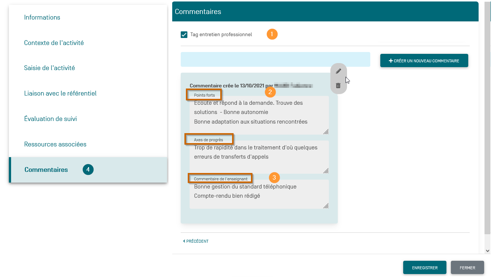The height and width of the screenshot is (277, 493).
Task: Select the Commentaires sidebar item
Action: point(46,170)
